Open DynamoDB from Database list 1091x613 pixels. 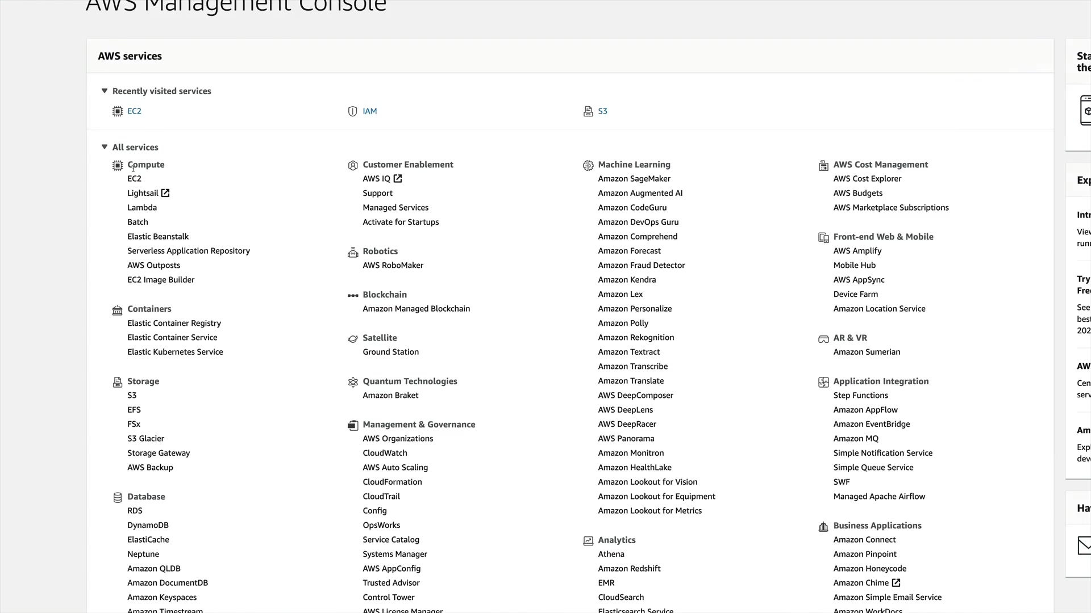[148, 525]
